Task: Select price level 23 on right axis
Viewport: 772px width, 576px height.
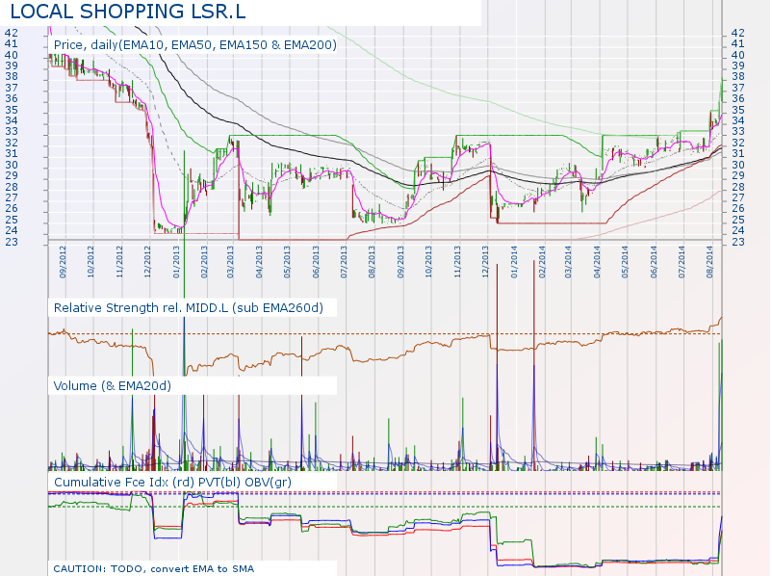Action: click(737, 242)
